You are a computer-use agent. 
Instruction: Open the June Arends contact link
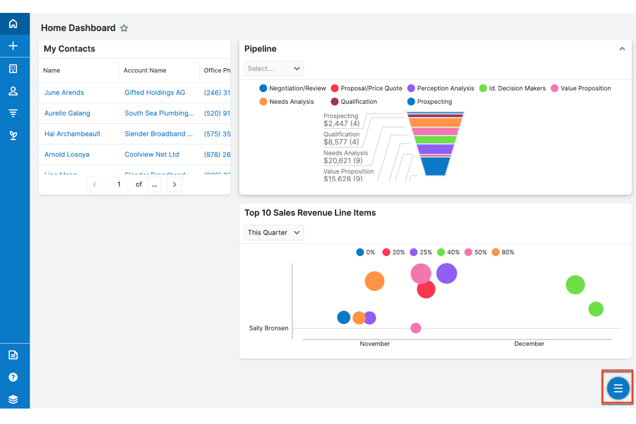[x=64, y=92]
